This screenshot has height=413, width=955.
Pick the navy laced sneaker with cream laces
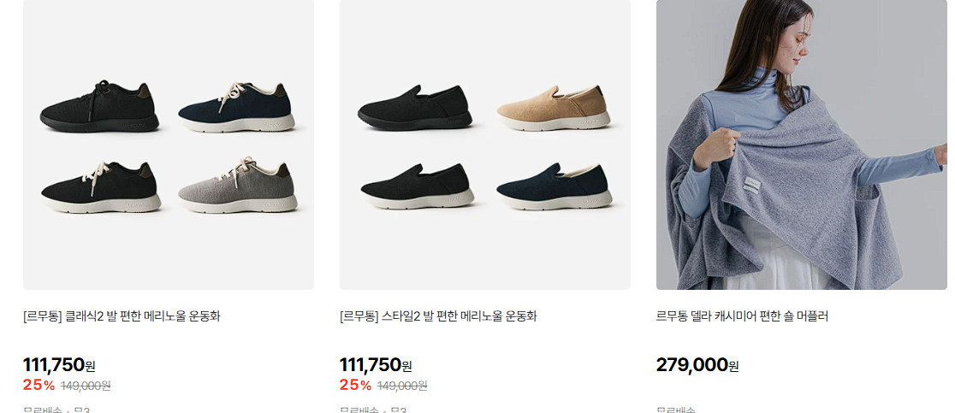237,106
